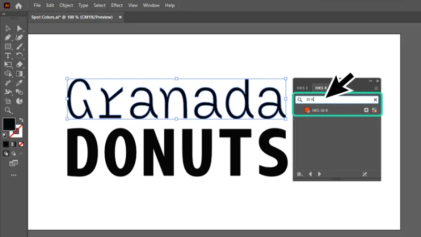Image resolution: width=421 pixels, height=237 pixels.
Task: Open the swatch libraries menu
Action: tap(300, 174)
